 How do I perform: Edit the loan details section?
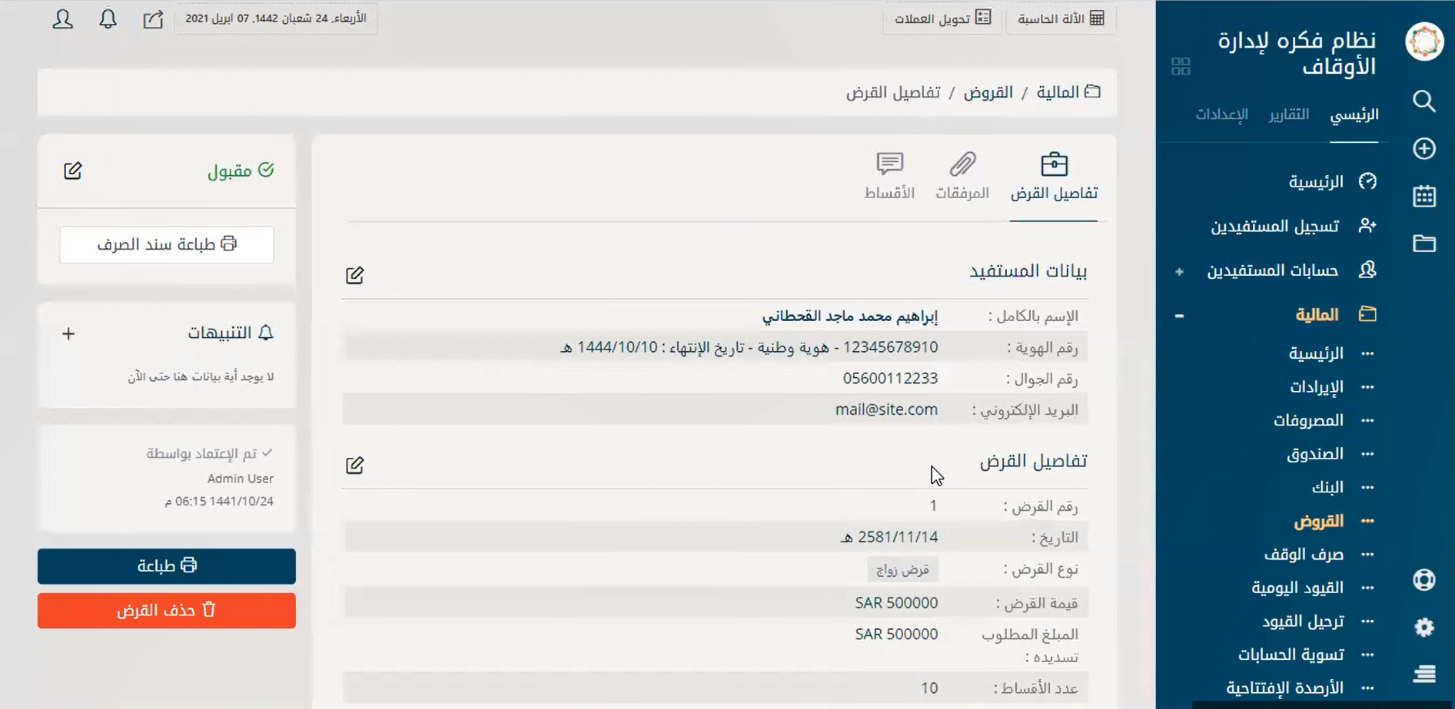pyautogui.click(x=354, y=465)
